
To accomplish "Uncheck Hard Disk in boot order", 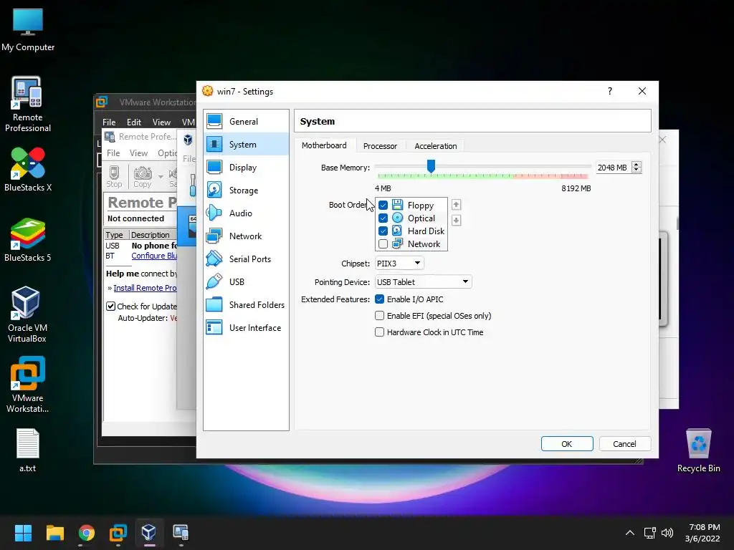I will [x=383, y=231].
